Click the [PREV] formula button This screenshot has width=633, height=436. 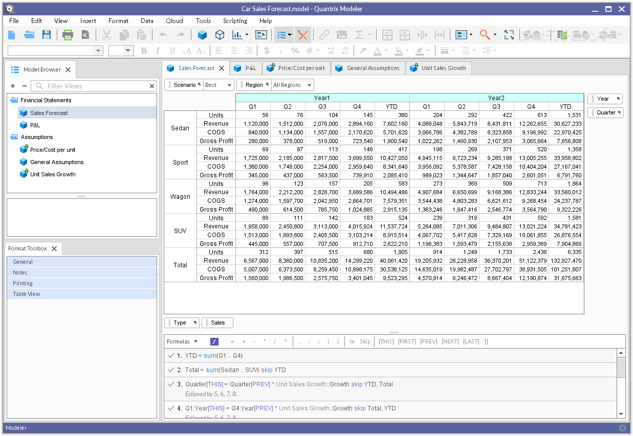point(428,341)
